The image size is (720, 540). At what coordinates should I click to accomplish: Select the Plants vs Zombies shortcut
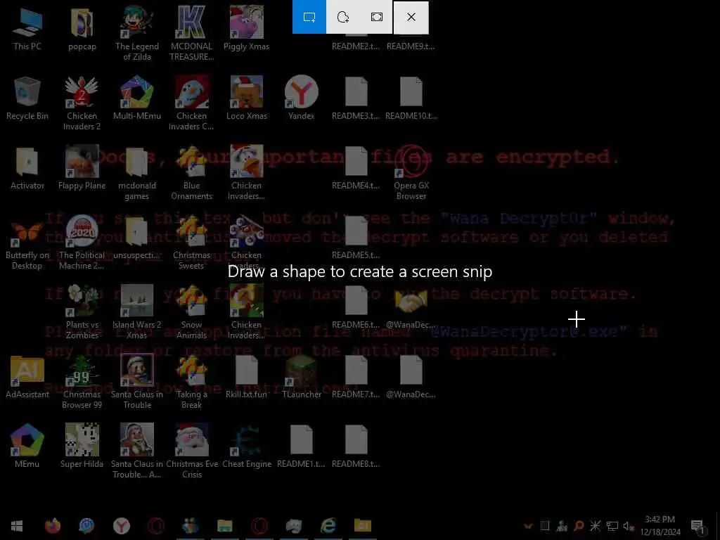(82, 312)
